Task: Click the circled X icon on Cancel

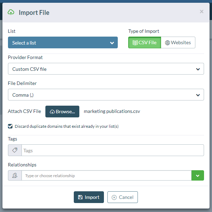Action: click(114, 197)
